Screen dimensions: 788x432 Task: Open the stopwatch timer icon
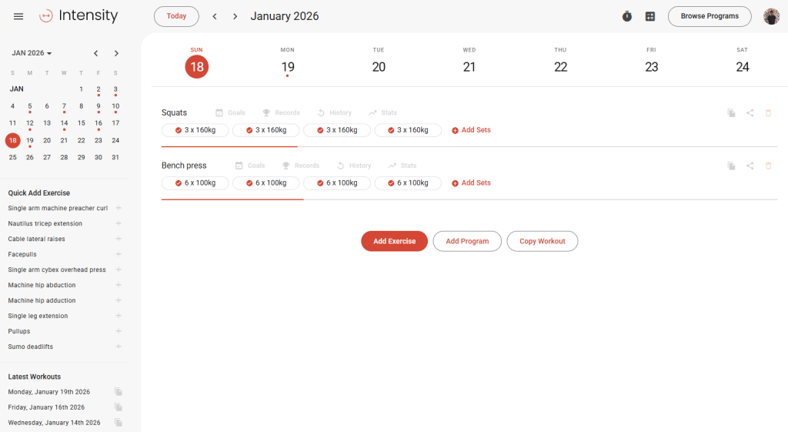[626, 16]
